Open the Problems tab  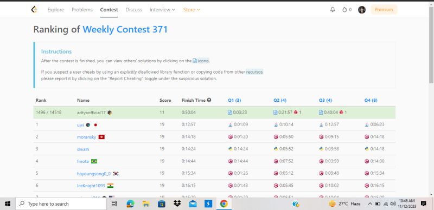click(82, 10)
